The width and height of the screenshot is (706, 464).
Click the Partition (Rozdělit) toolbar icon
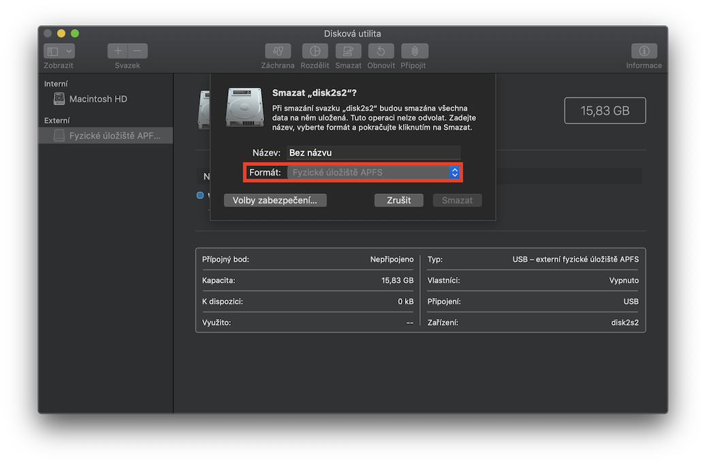point(315,51)
